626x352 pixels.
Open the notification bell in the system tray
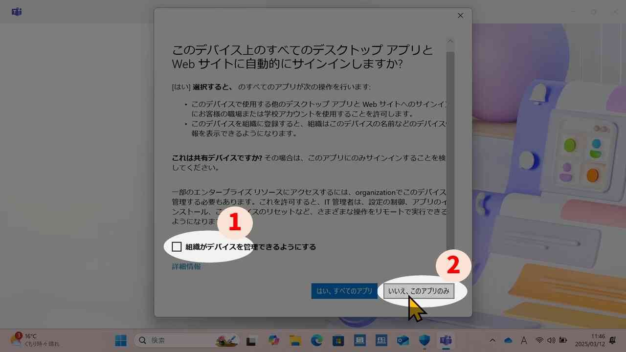612,340
